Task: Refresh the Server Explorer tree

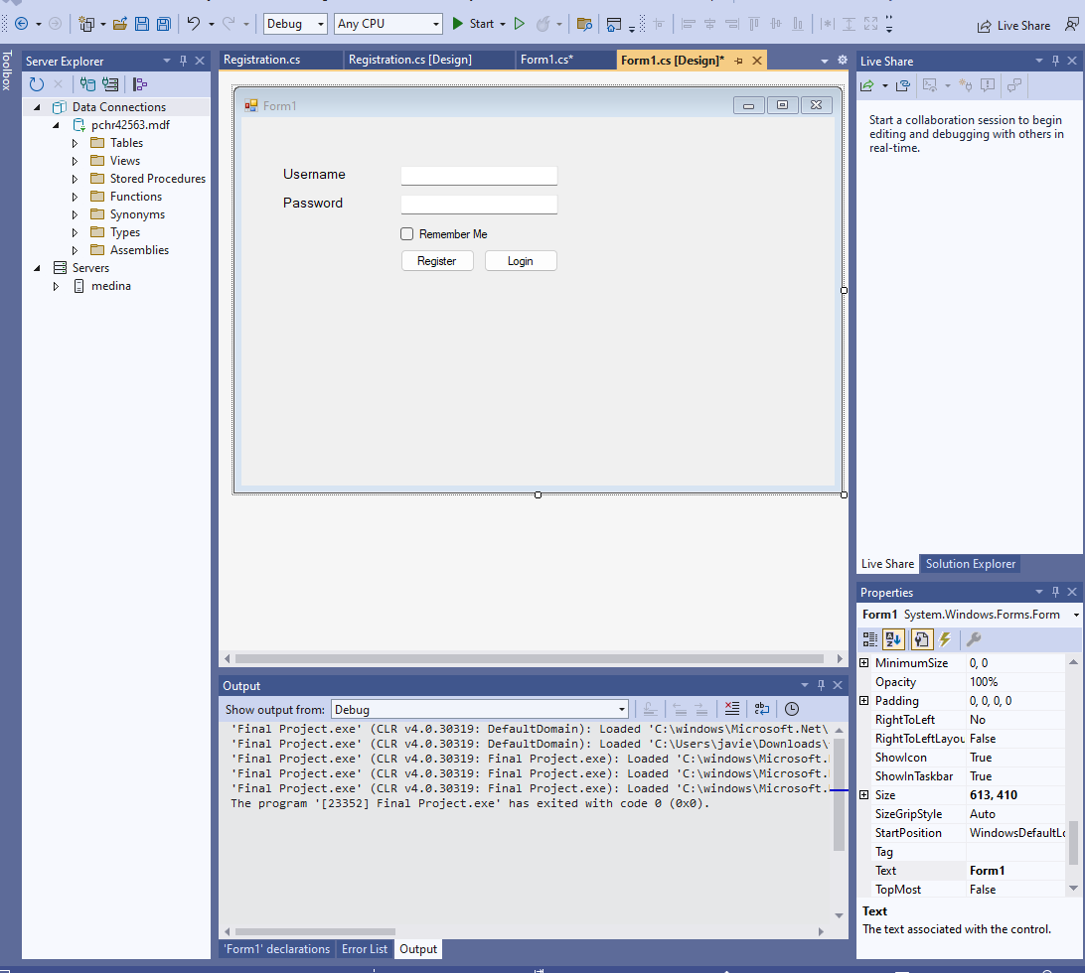Action: (37, 84)
